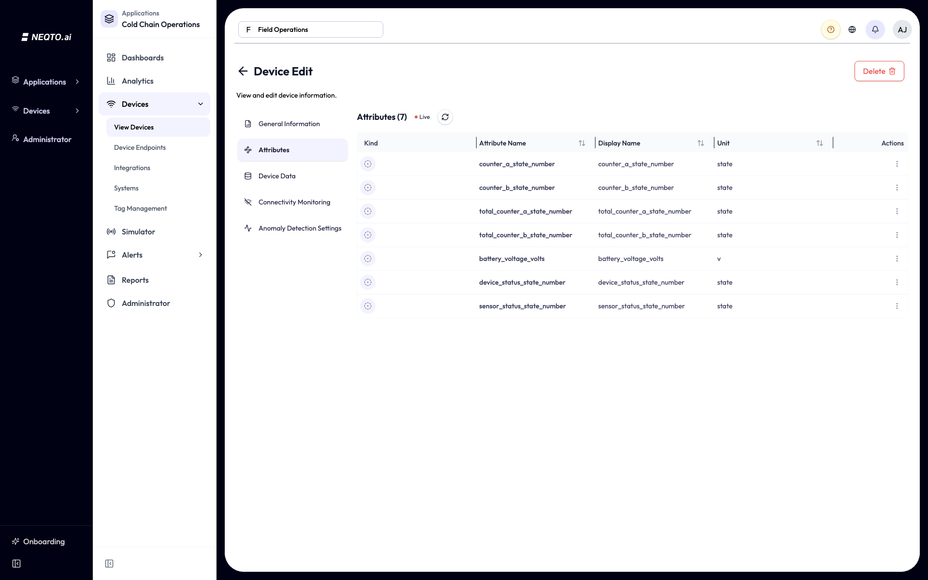Collapse the Devices menu chevron
Image resolution: width=928 pixels, height=580 pixels.
pos(201,104)
